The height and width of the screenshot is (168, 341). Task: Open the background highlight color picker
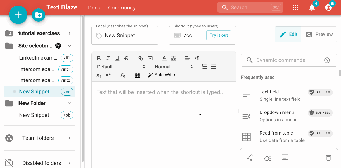[173, 58]
